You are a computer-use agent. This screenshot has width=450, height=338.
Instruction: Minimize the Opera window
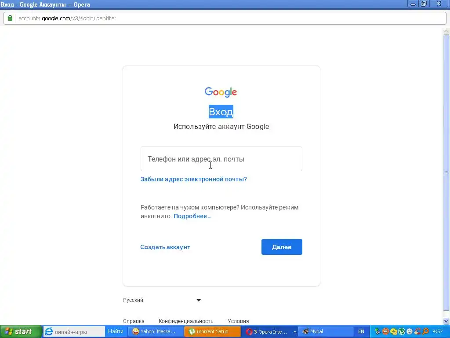tap(413, 4)
